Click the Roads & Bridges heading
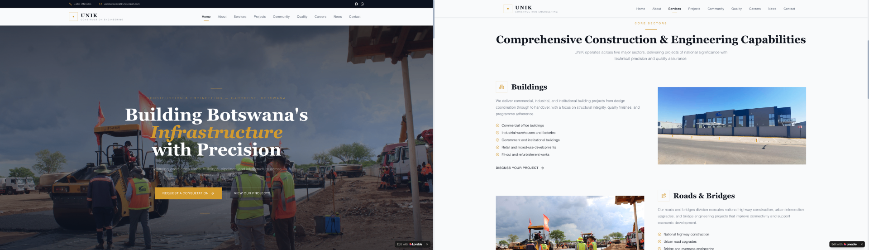 coord(704,196)
